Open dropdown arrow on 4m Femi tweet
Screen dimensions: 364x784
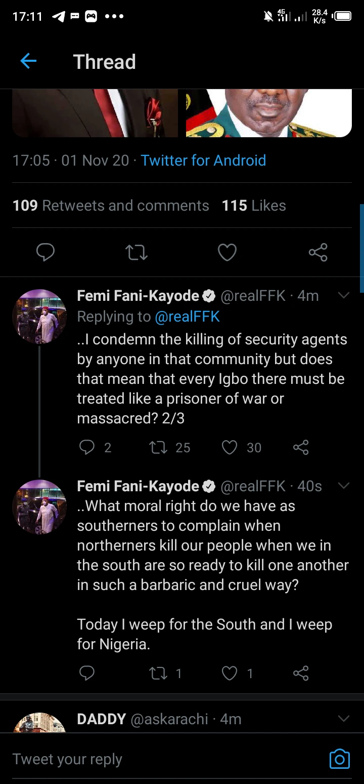343,295
